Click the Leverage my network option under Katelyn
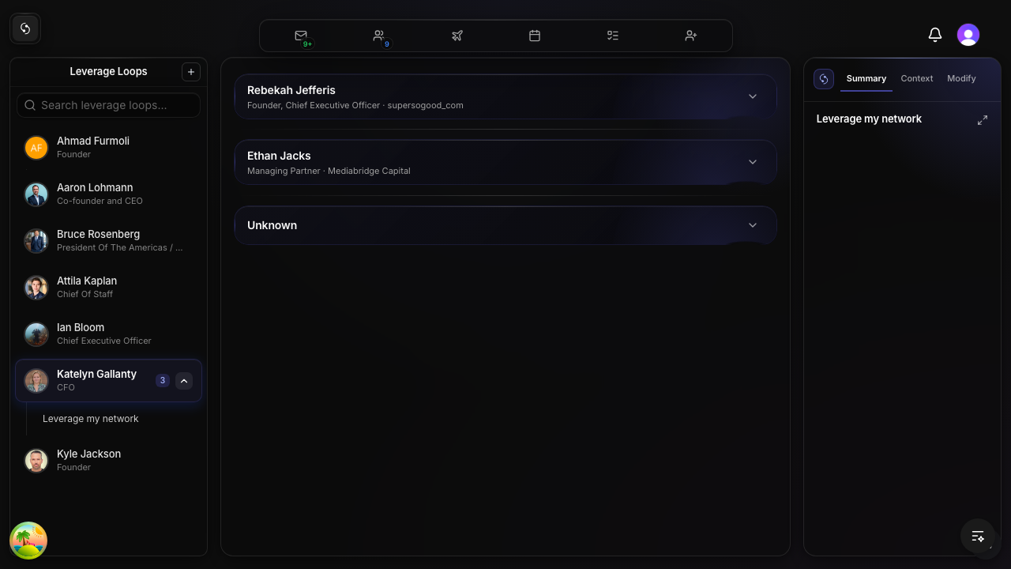 click(x=90, y=418)
